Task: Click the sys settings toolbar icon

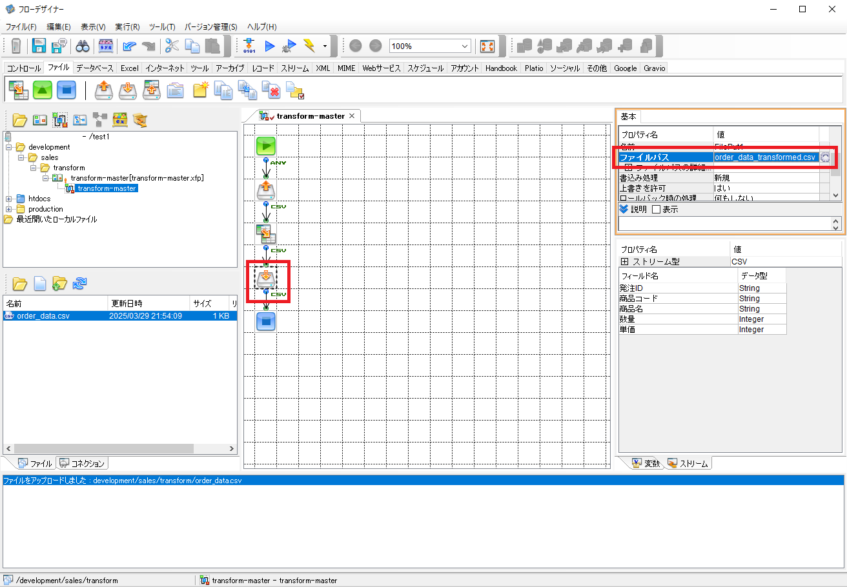Action: click(105, 46)
